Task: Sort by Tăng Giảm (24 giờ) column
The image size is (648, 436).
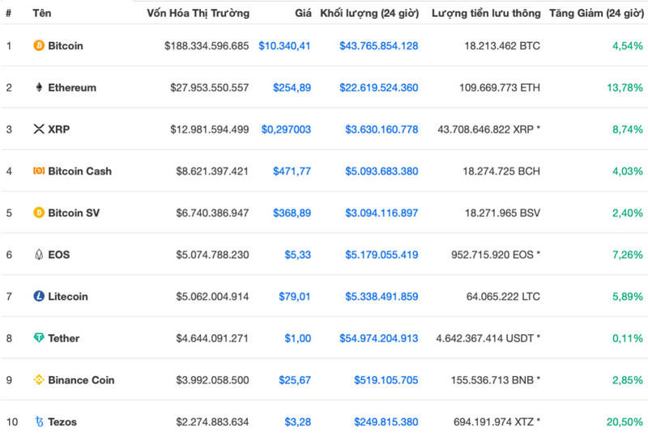Action: point(596,14)
